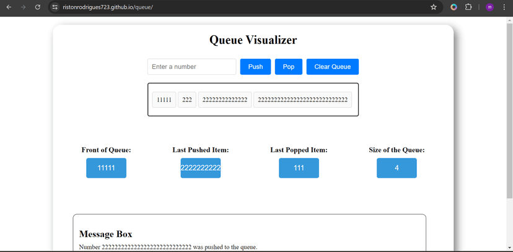The height and width of the screenshot is (252, 513).
Task: Select the queue item 222
Action: pos(187,100)
